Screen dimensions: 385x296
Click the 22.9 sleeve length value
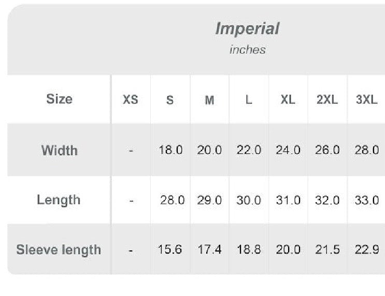coord(367,249)
